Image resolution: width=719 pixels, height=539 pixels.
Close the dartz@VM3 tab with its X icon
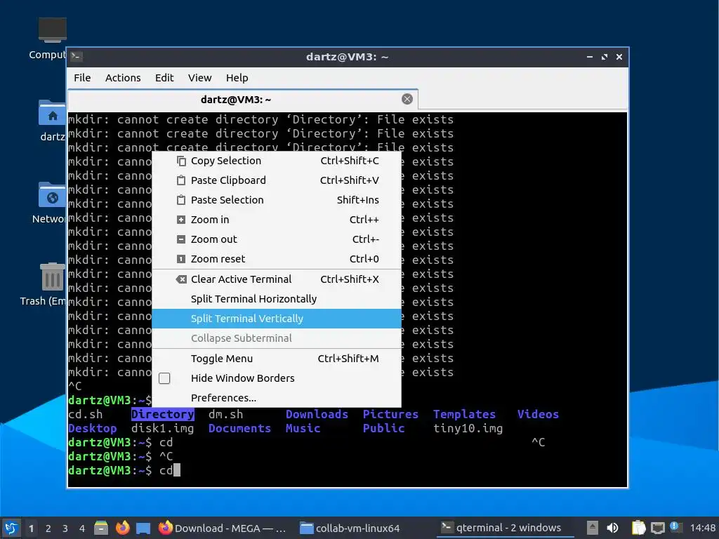pyautogui.click(x=407, y=99)
